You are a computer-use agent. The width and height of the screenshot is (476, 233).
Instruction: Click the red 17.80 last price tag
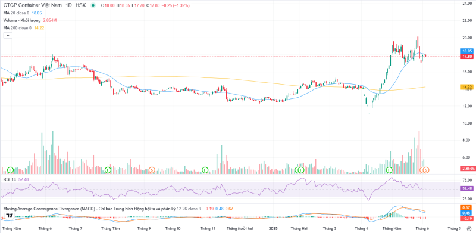(467, 56)
